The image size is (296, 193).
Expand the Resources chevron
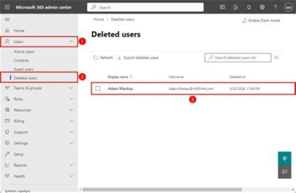pyautogui.click(x=72, y=110)
